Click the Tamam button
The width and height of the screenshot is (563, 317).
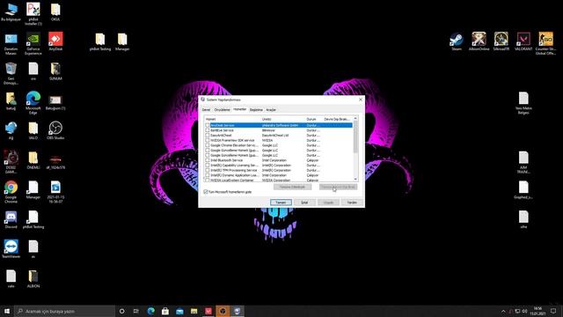(281, 203)
